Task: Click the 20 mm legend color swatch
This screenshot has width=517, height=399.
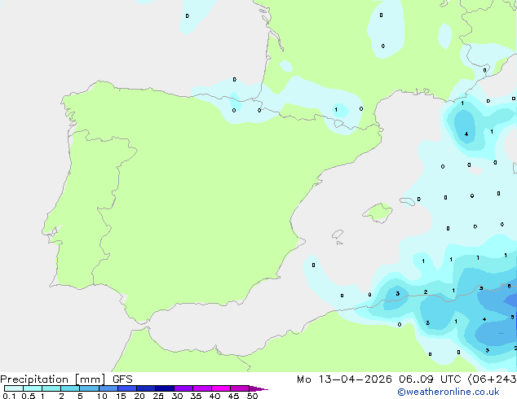Action: pos(146,388)
